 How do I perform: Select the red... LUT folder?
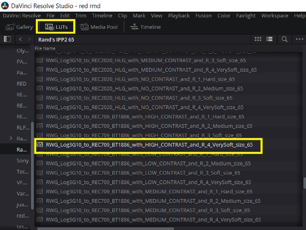23,216
